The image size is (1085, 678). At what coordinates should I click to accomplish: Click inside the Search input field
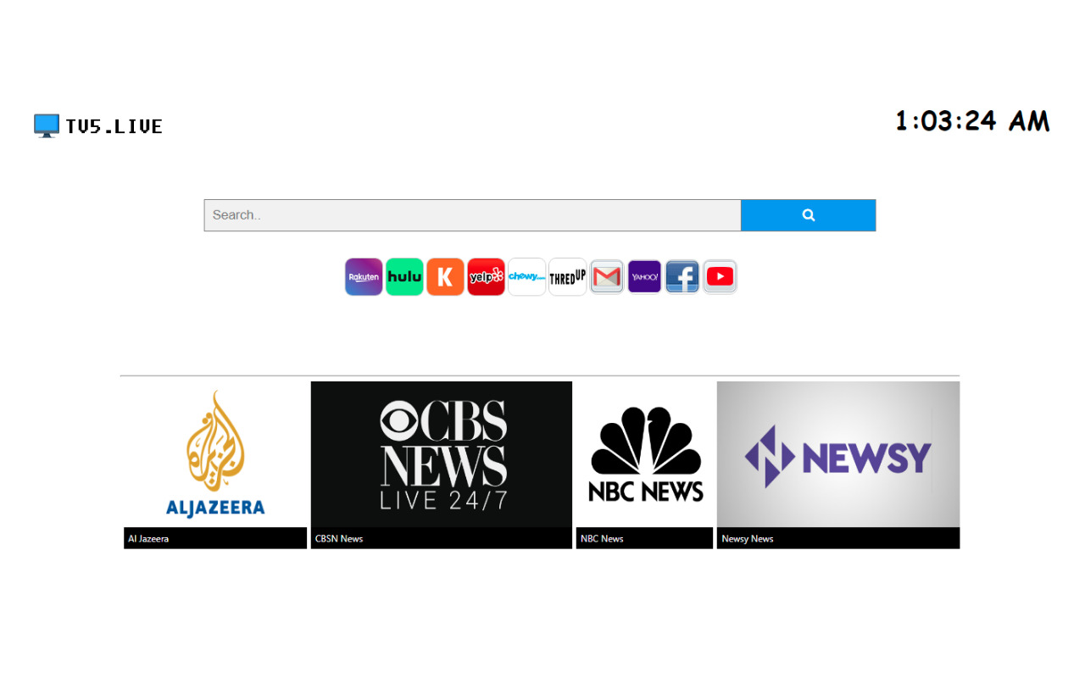pos(472,215)
